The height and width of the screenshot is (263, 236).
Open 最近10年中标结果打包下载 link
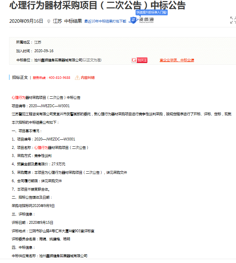[x=105, y=21]
